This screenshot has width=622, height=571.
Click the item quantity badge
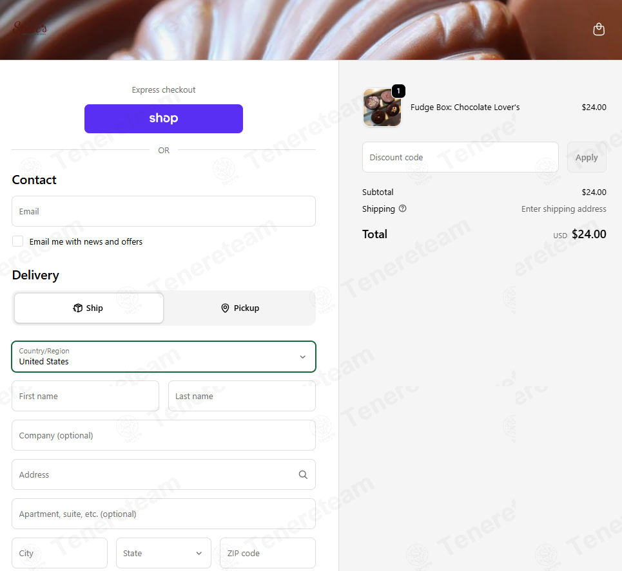[398, 91]
